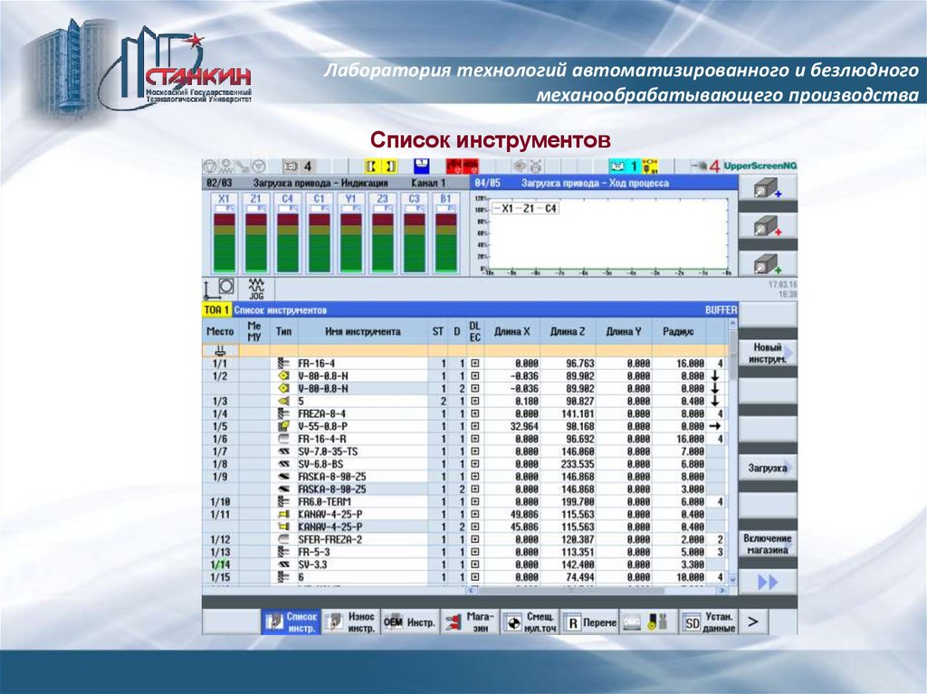Click the milling cutter type icon for FR-16-4
Screen dimensions: 927x694
(283, 364)
